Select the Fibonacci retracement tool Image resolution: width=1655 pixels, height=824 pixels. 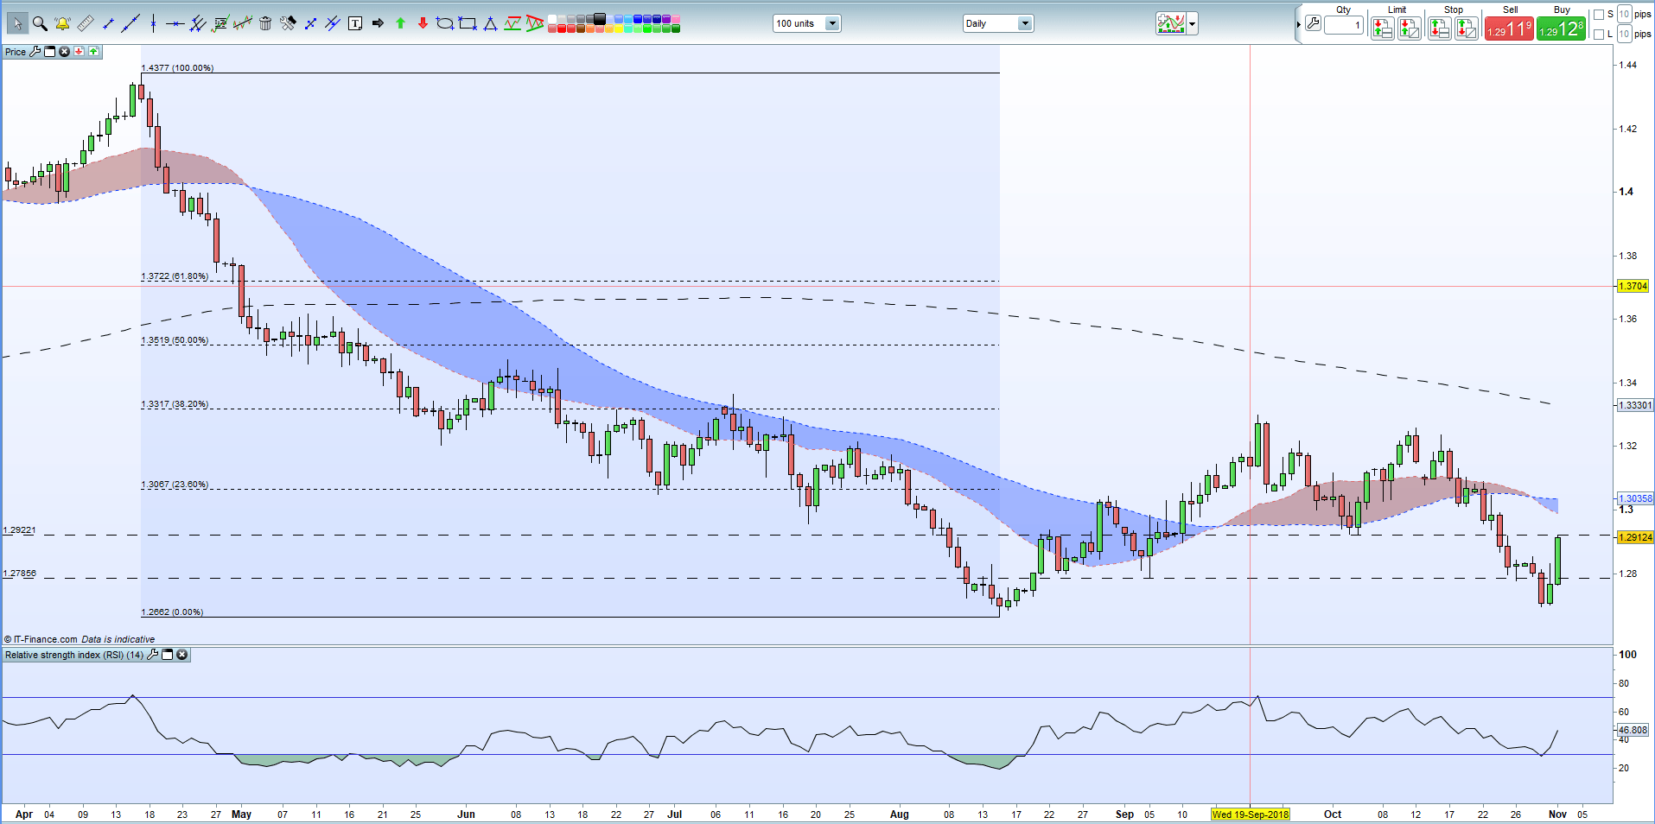click(220, 23)
